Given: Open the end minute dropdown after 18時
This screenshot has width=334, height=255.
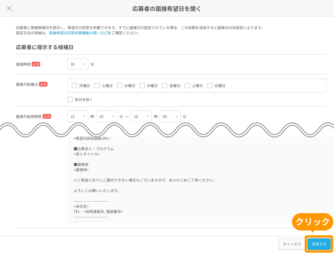Looking at the screenshot, I should tap(170, 116).
